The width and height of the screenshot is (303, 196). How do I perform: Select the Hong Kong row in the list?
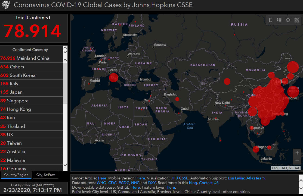coord(32,109)
